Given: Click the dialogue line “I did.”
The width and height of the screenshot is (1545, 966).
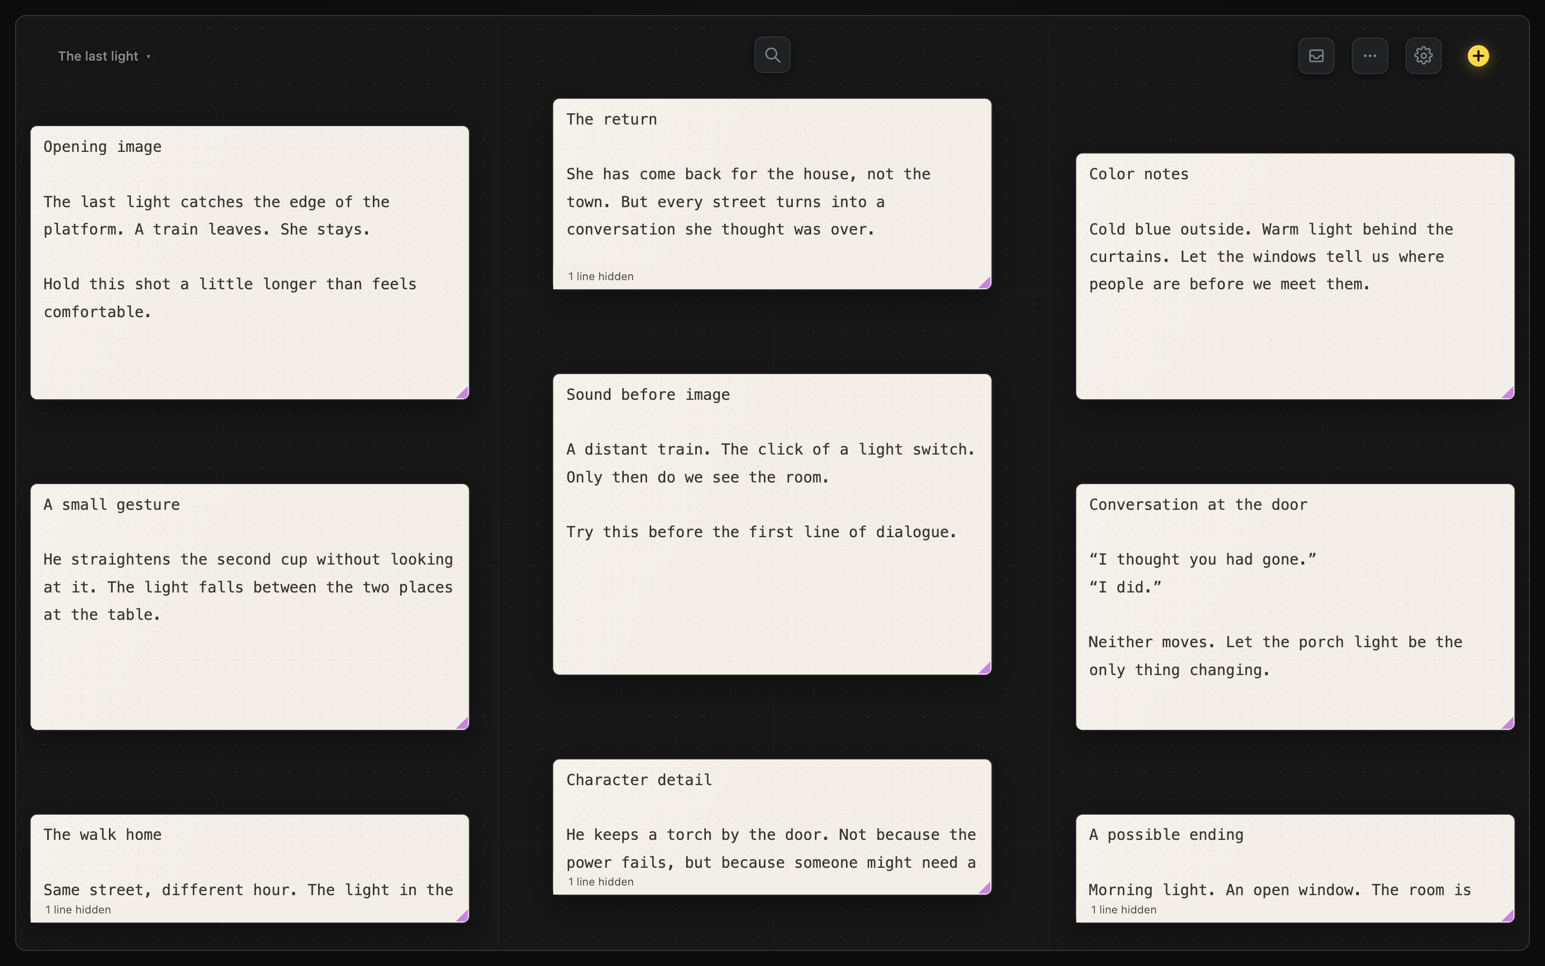Looking at the screenshot, I should [x=1125, y=587].
